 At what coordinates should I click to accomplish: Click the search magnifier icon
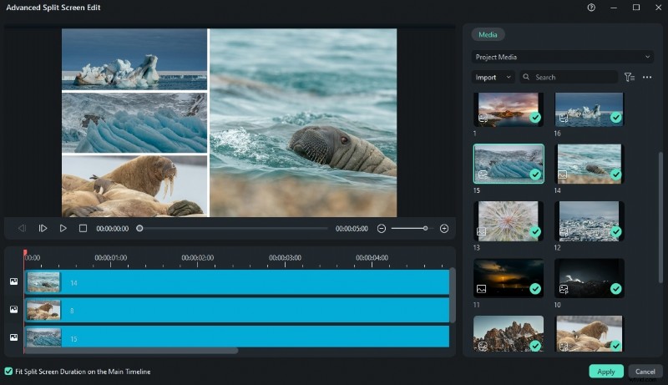coord(526,77)
